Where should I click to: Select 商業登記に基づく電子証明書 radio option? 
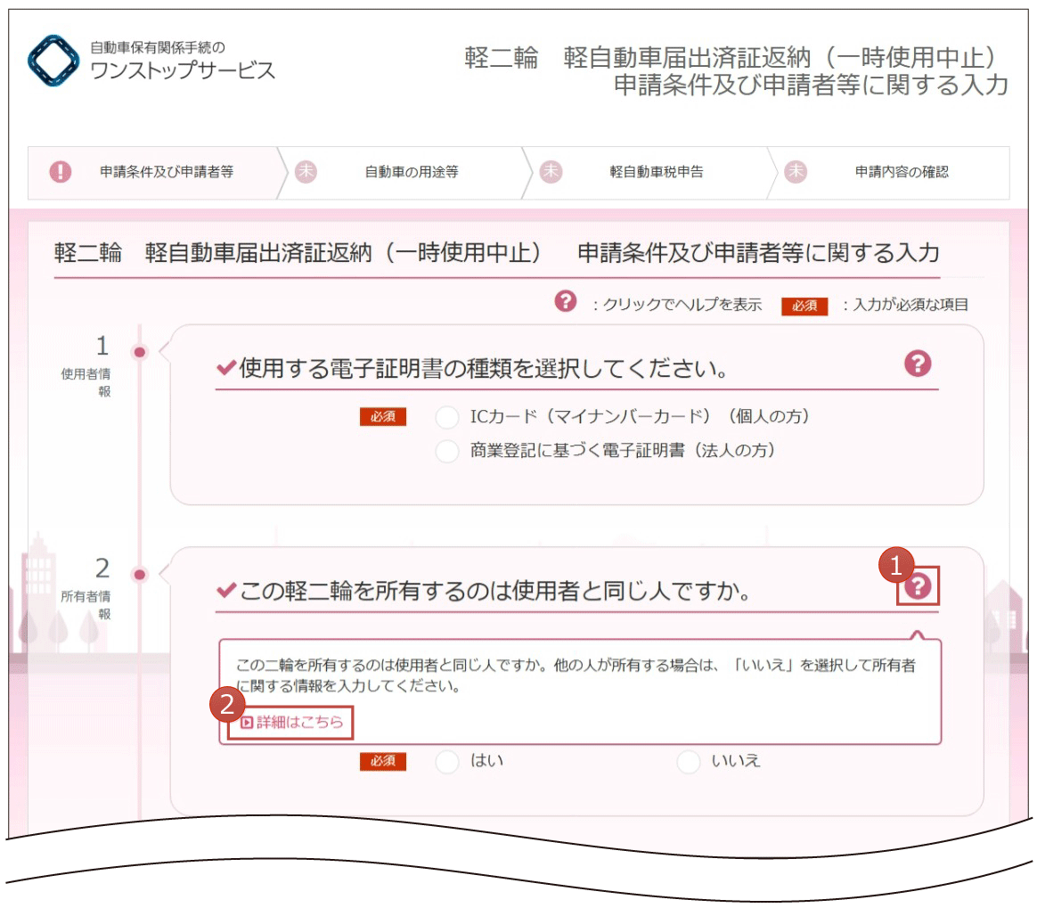[x=447, y=451]
